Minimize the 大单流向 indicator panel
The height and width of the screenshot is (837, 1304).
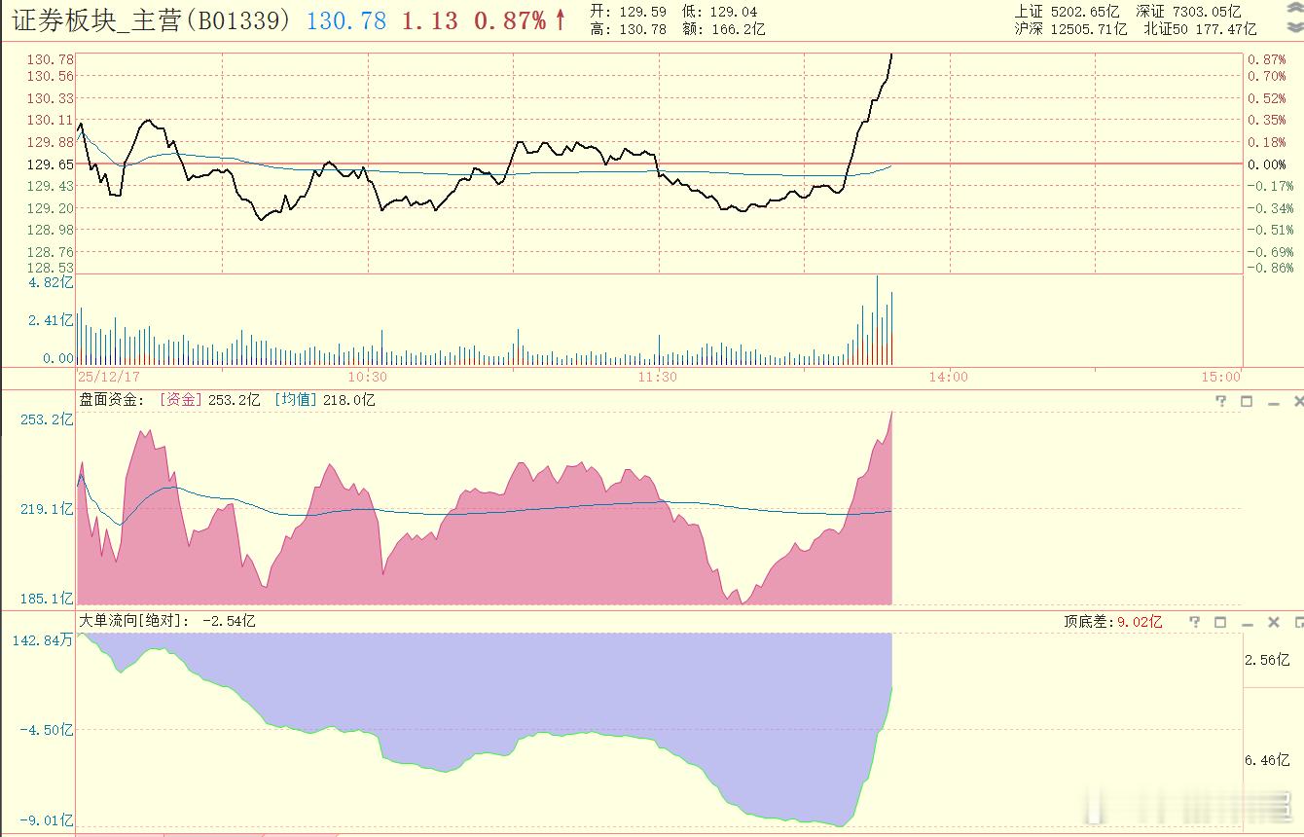pyautogui.click(x=1248, y=623)
